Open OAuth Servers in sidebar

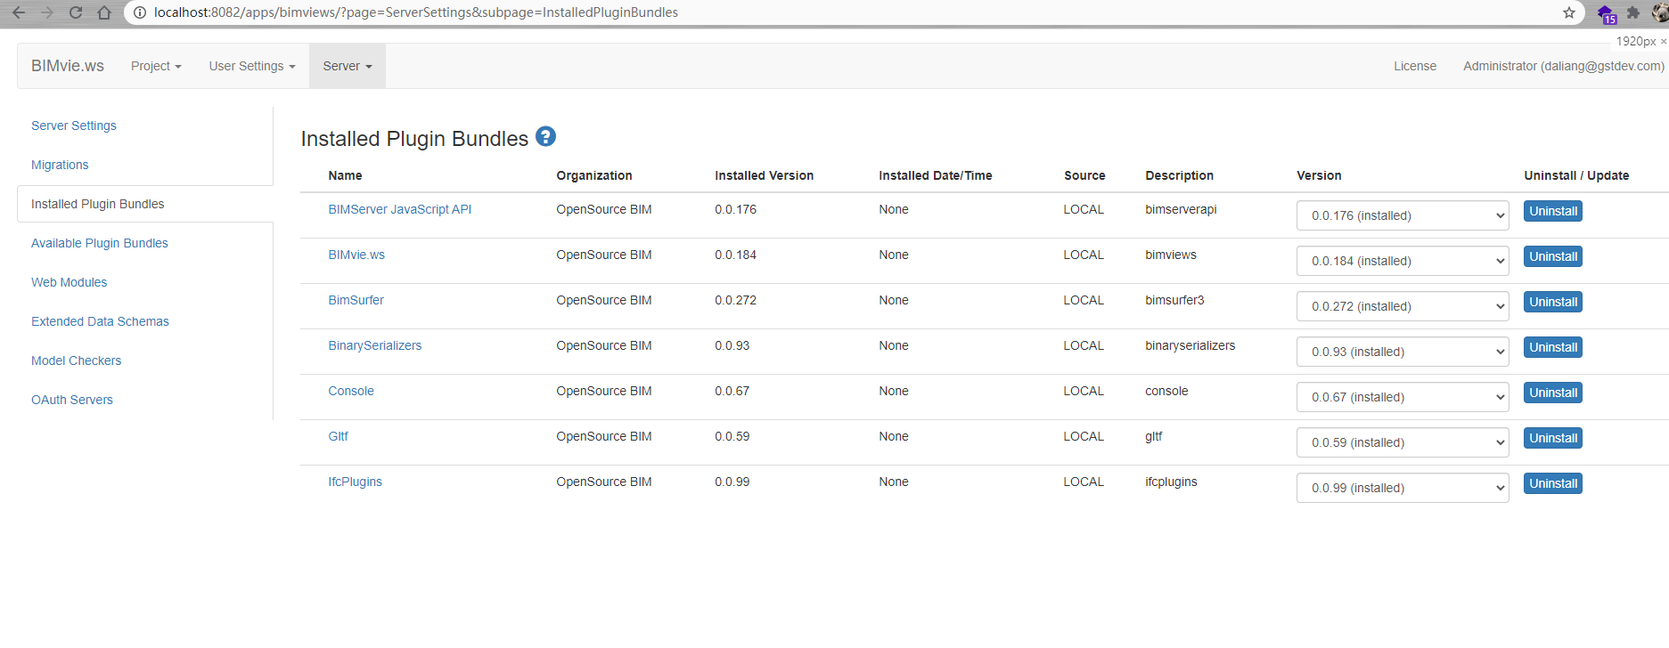click(x=72, y=400)
